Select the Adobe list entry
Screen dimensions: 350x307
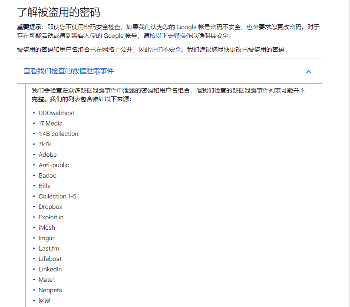click(47, 155)
